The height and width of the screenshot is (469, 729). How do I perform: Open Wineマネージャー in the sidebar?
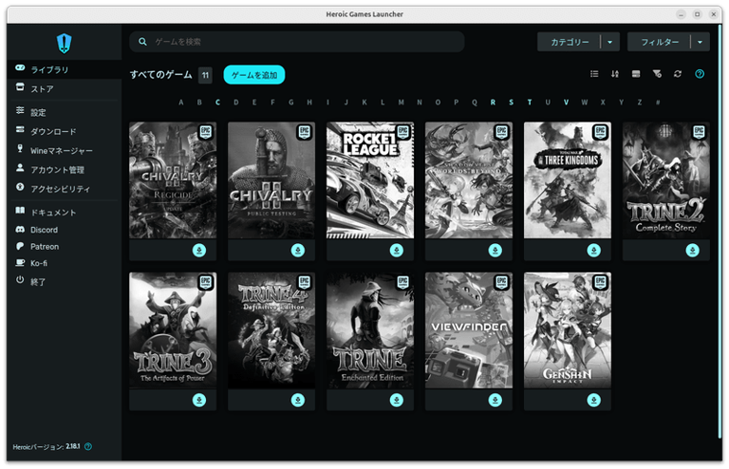[62, 150]
